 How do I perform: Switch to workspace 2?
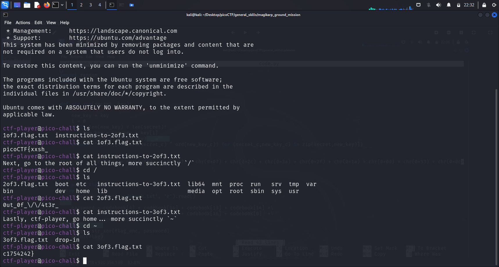click(x=81, y=5)
